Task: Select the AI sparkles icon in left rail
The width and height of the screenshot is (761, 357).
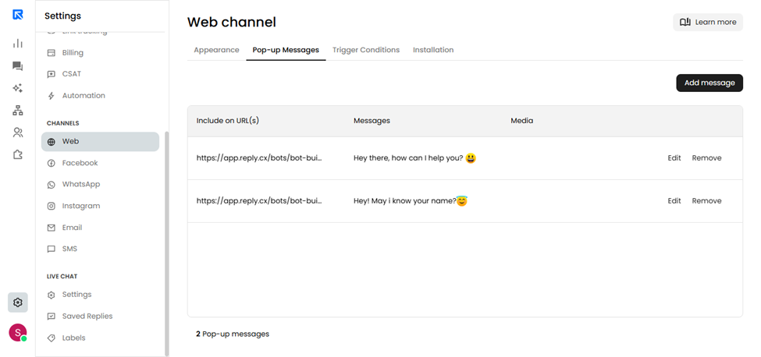Action: pyautogui.click(x=18, y=88)
